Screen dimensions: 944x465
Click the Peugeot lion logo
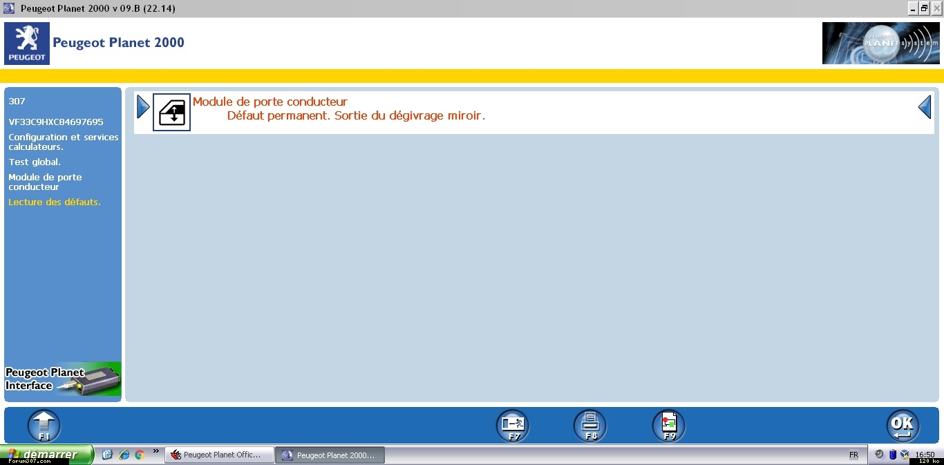pyautogui.click(x=27, y=44)
